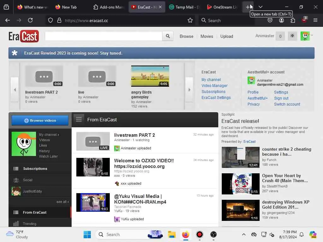Viewport: 323px width, 242px height.
Task: Open the Movies menu item
Action: click(207, 36)
